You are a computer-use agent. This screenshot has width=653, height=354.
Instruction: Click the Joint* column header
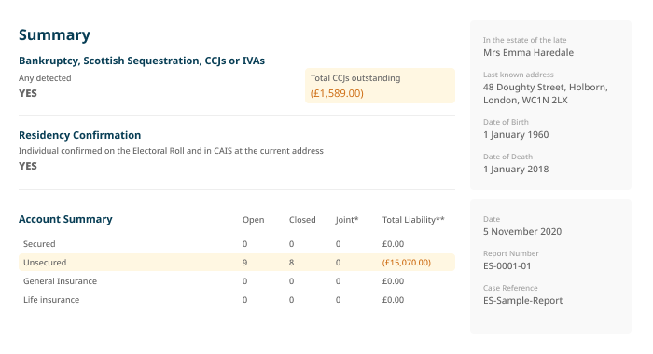(x=347, y=220)
